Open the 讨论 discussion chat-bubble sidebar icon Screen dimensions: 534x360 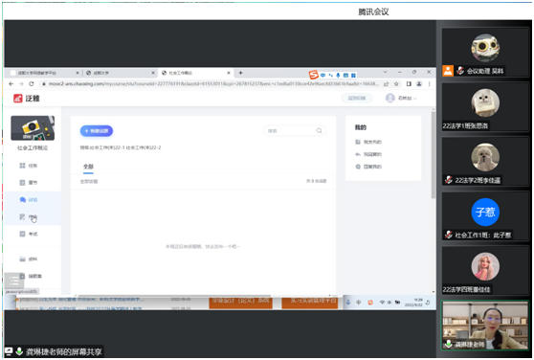coord(22,199)
